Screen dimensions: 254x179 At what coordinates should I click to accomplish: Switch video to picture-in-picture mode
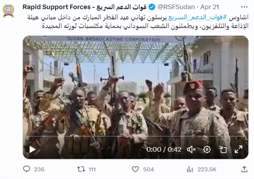tap(223, 149)
